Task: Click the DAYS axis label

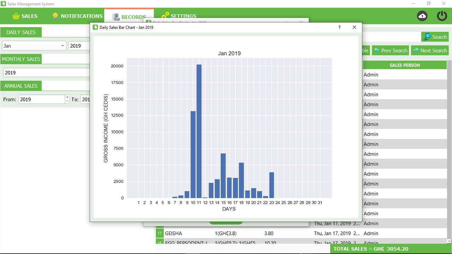Action: coord(229,209)
